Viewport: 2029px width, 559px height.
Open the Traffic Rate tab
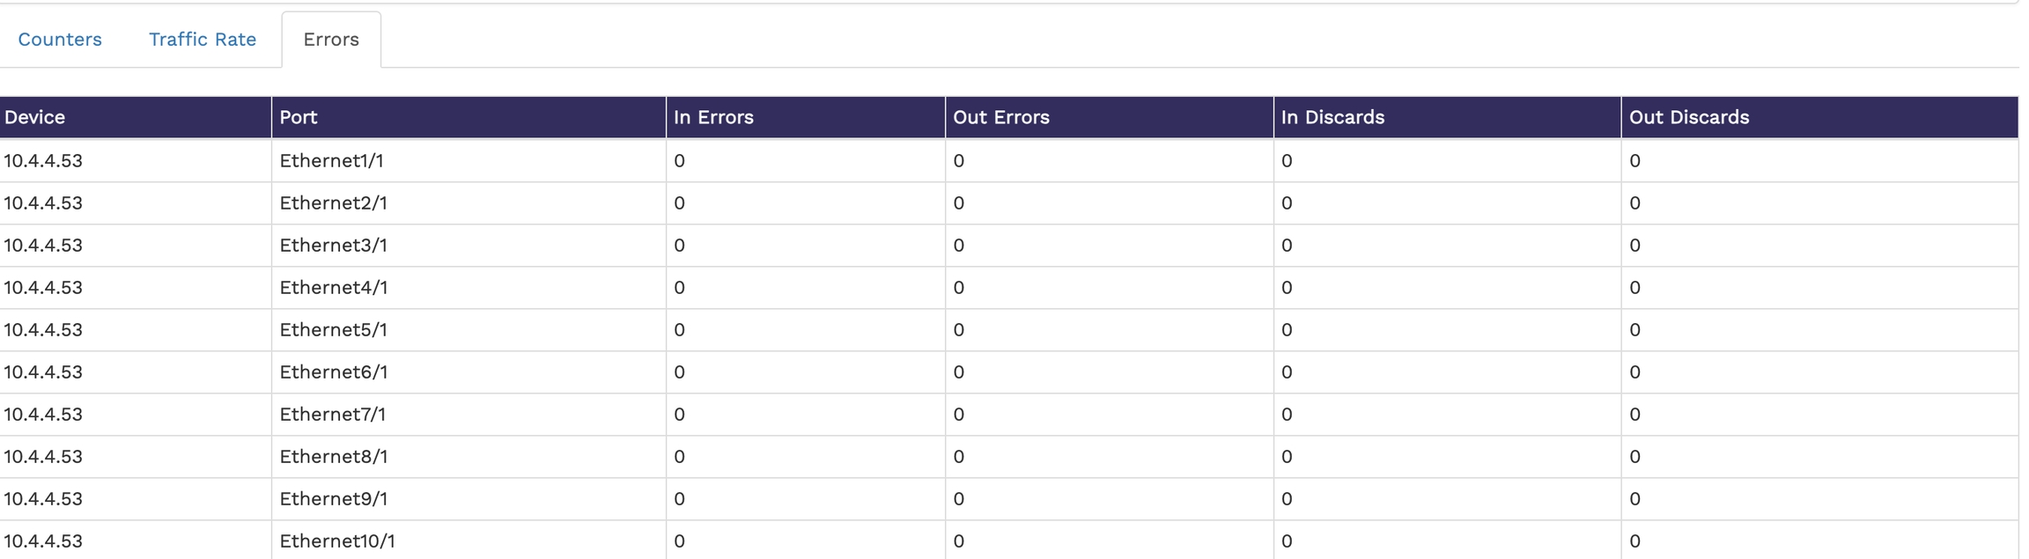point(203,40)
